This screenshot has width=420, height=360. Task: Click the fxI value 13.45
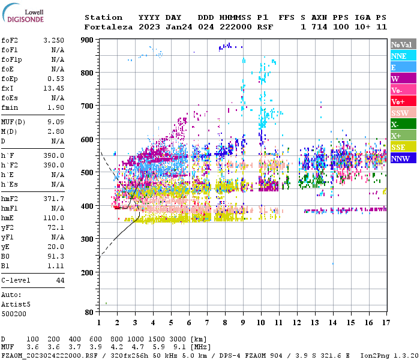coord(53,88)
